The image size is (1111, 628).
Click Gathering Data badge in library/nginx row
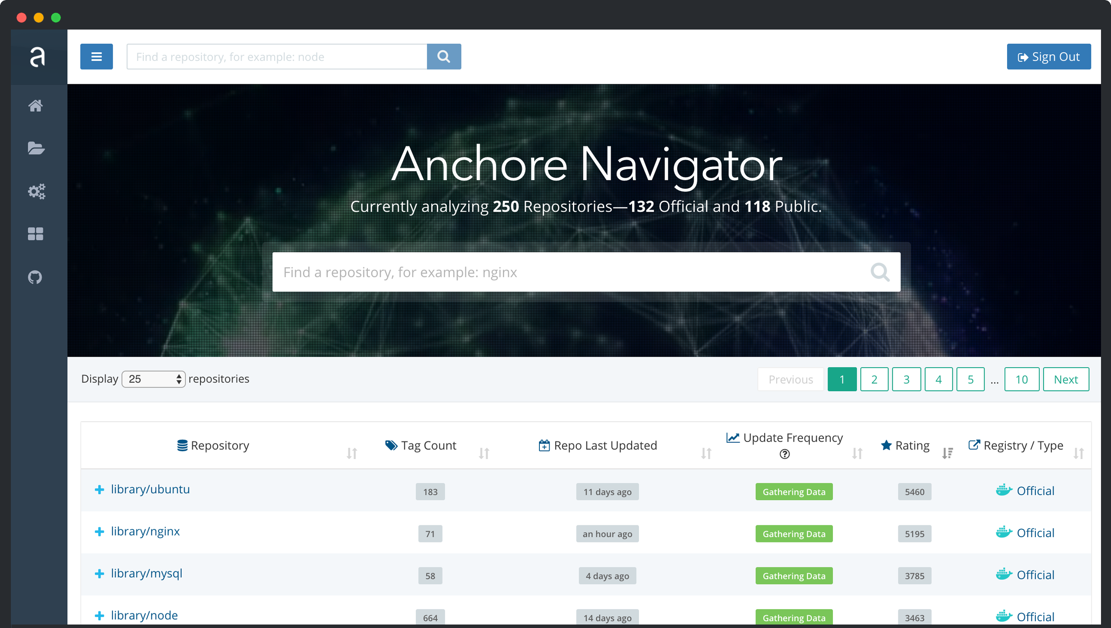[794, 534]
